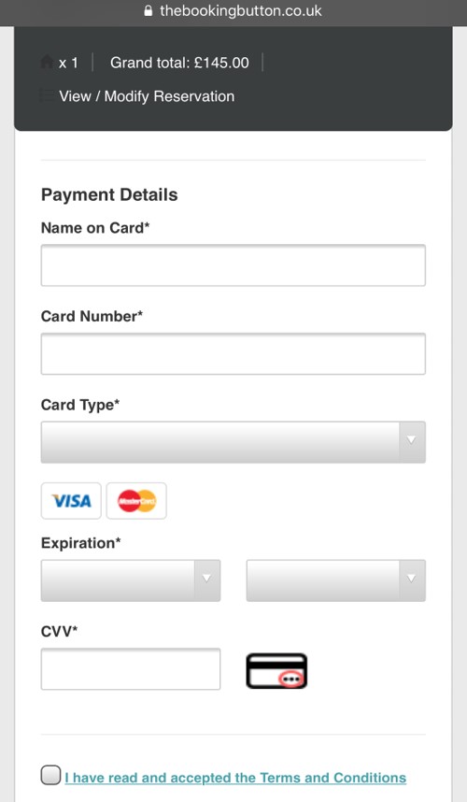
Task: Focus the Card Number field
Action: point(233,354)
